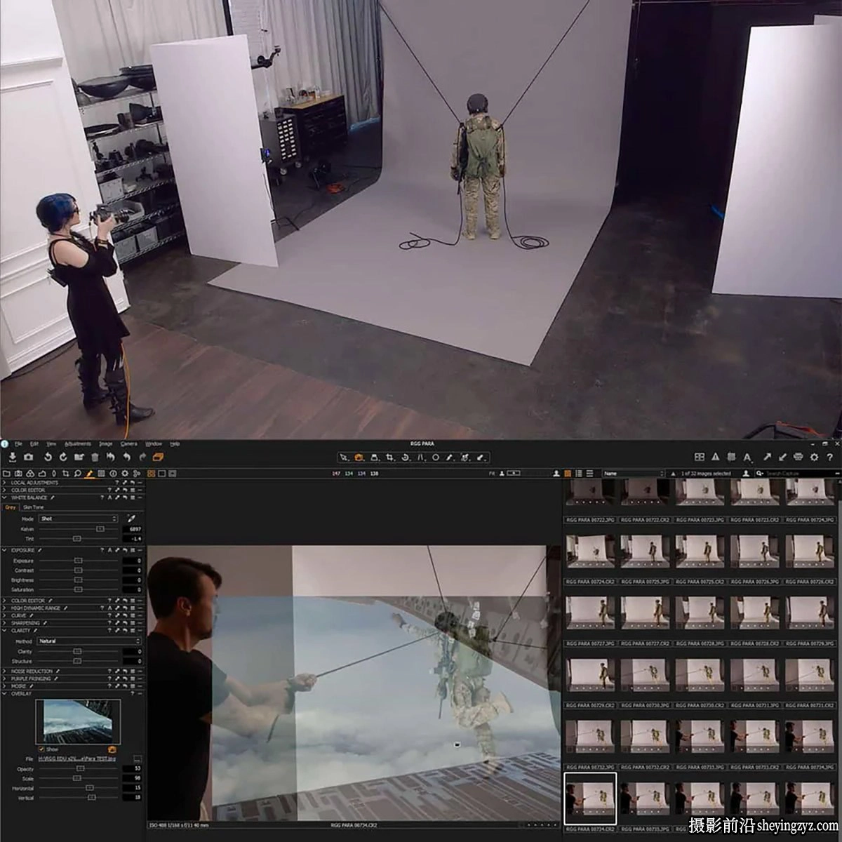The width and height of the screenshot is (842, 842).
Task: Toggle the overlay Show checkbox
Action: pos(41,749)
